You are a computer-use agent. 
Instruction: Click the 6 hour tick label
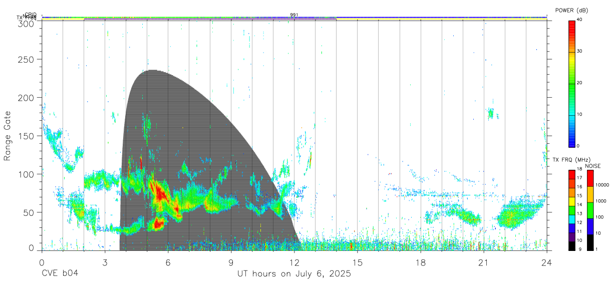(168, 262)
